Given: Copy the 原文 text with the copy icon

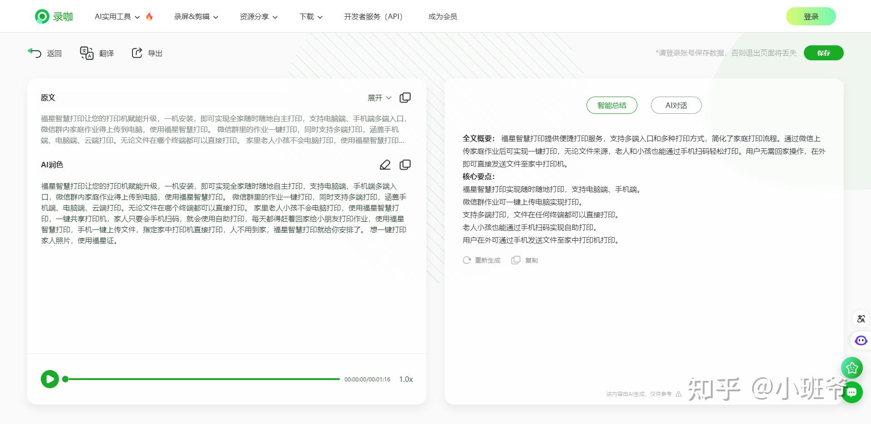Looking at the screenshot, I should pyautogui.click(x=405, y=97).
